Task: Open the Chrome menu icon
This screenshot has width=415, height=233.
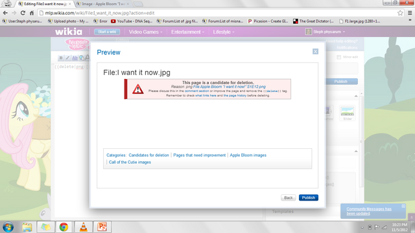Action: pyautogui.click(x=410, y=13)
